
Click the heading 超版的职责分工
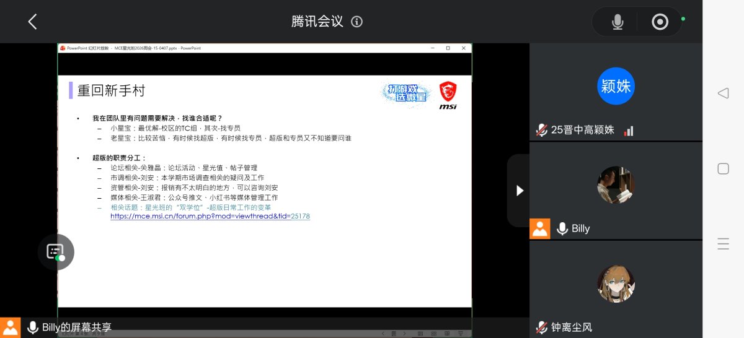120,158
